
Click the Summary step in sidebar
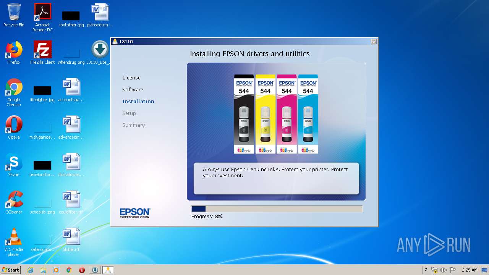click(133, 125)
